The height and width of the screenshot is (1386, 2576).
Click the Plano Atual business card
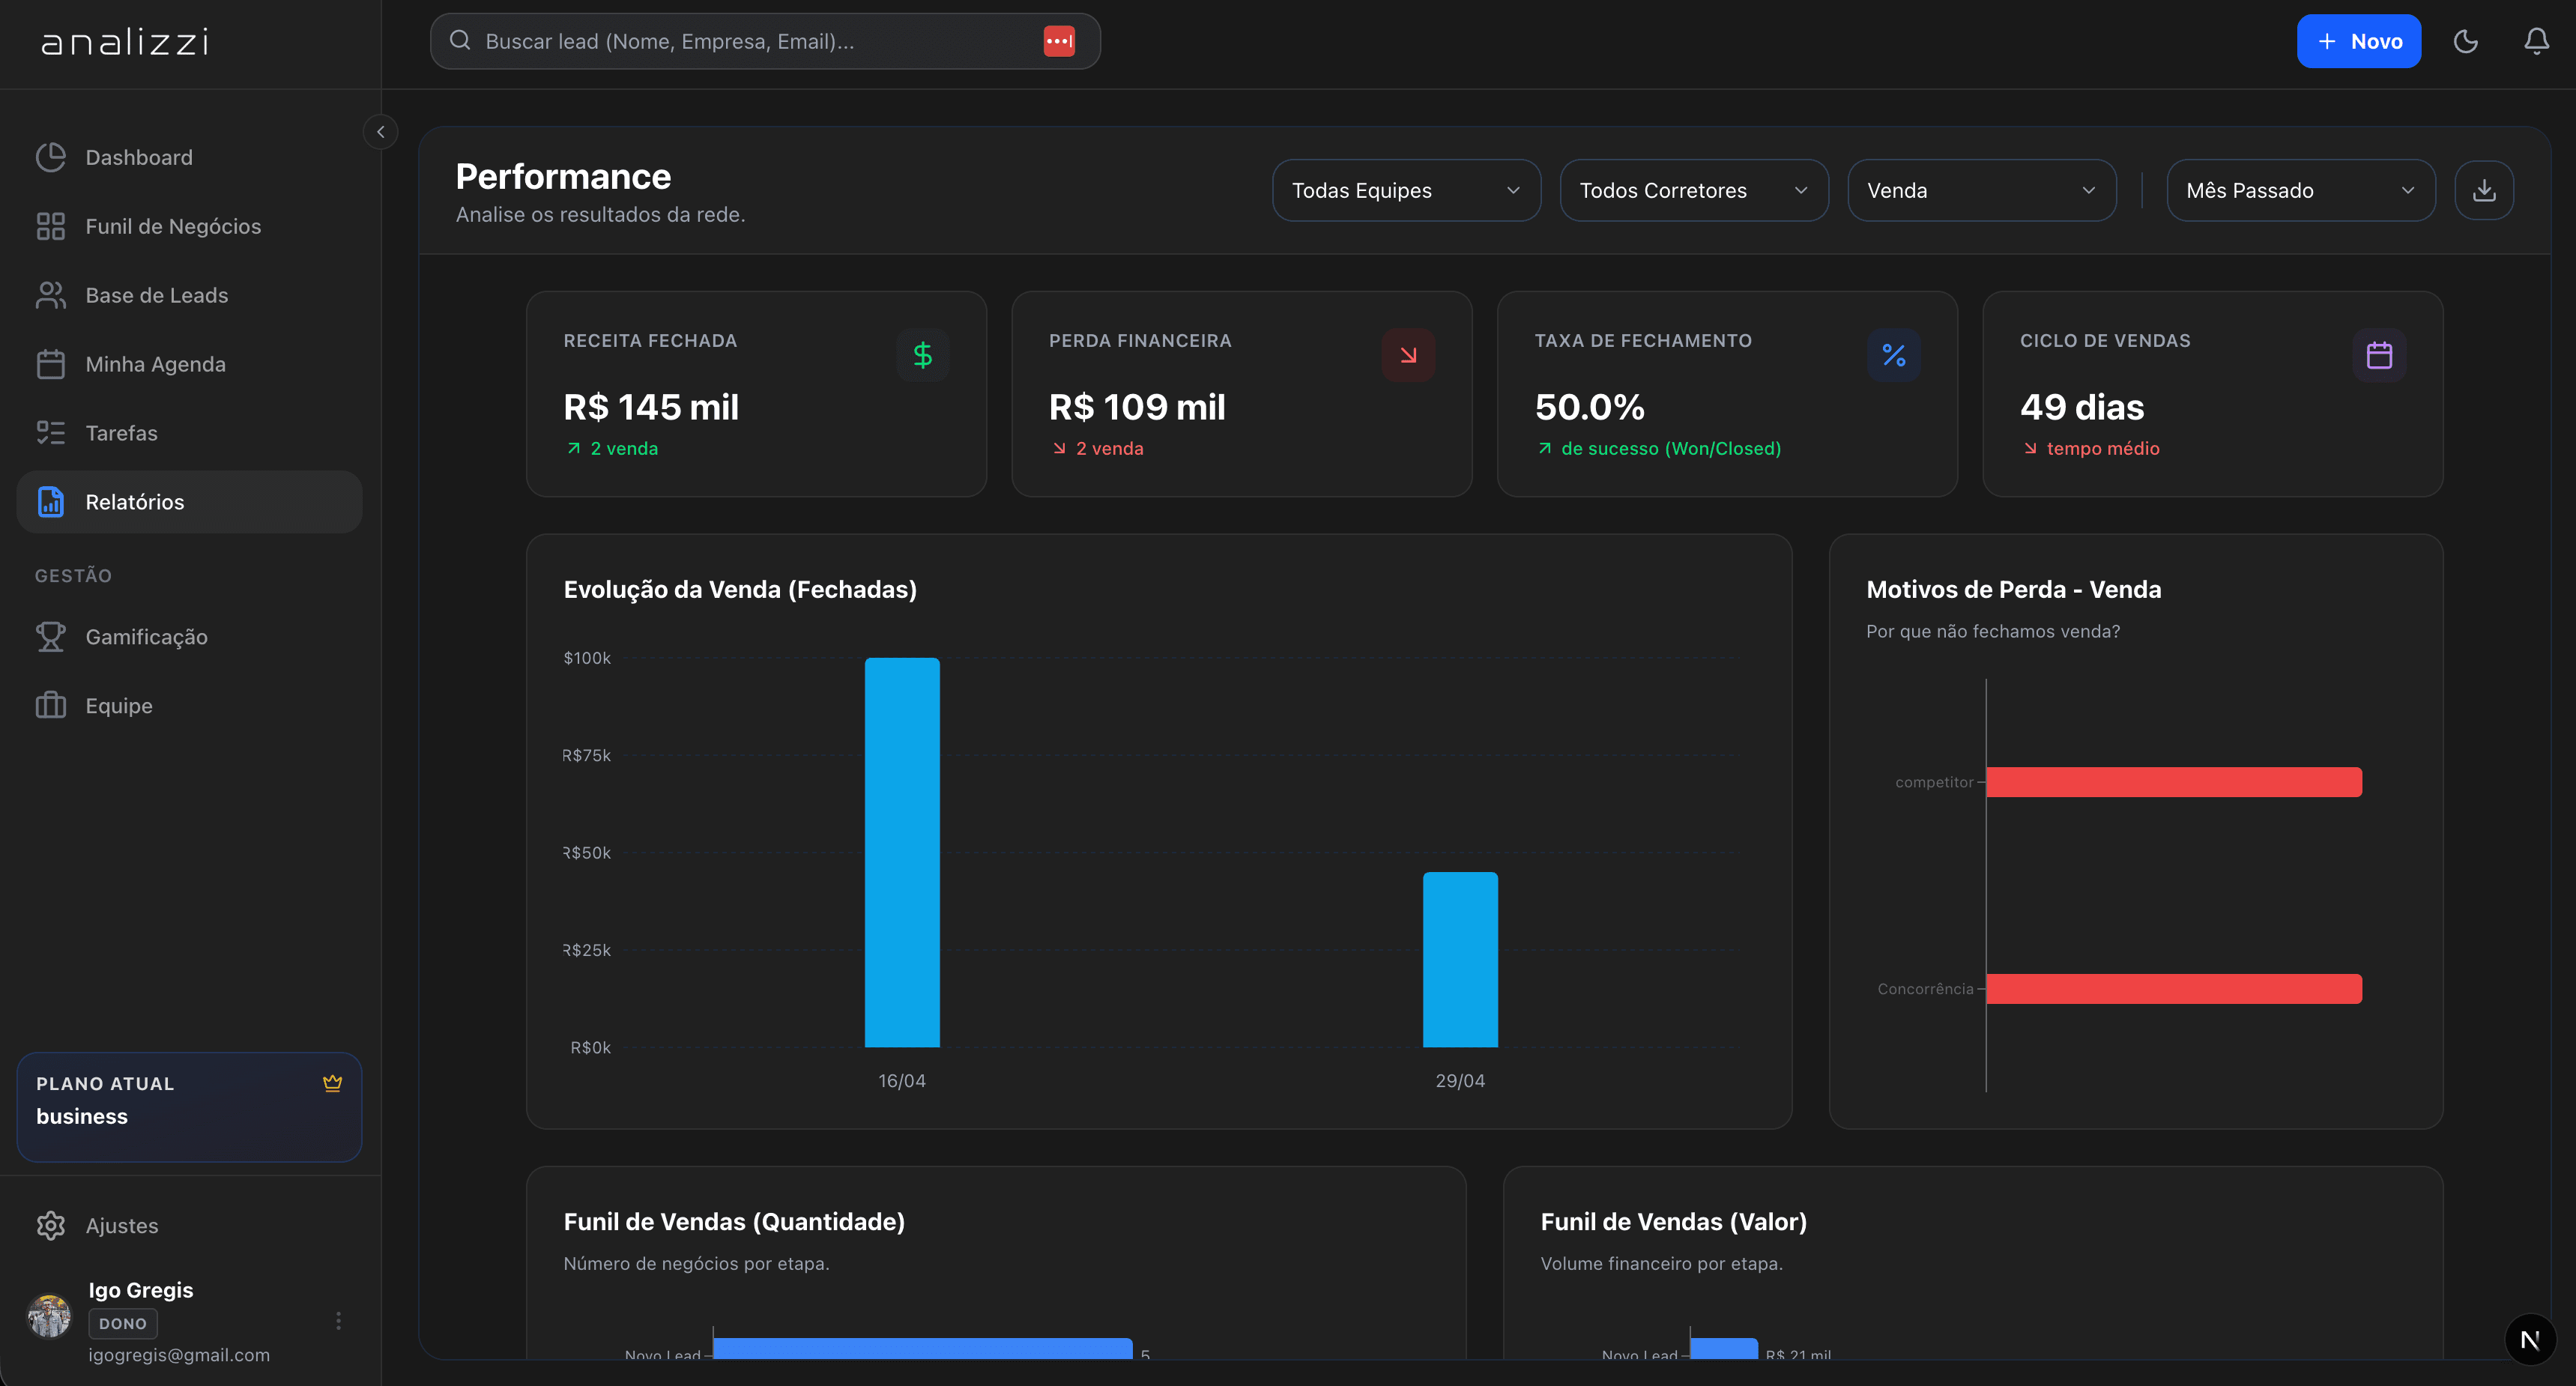tap(189, 1106)
